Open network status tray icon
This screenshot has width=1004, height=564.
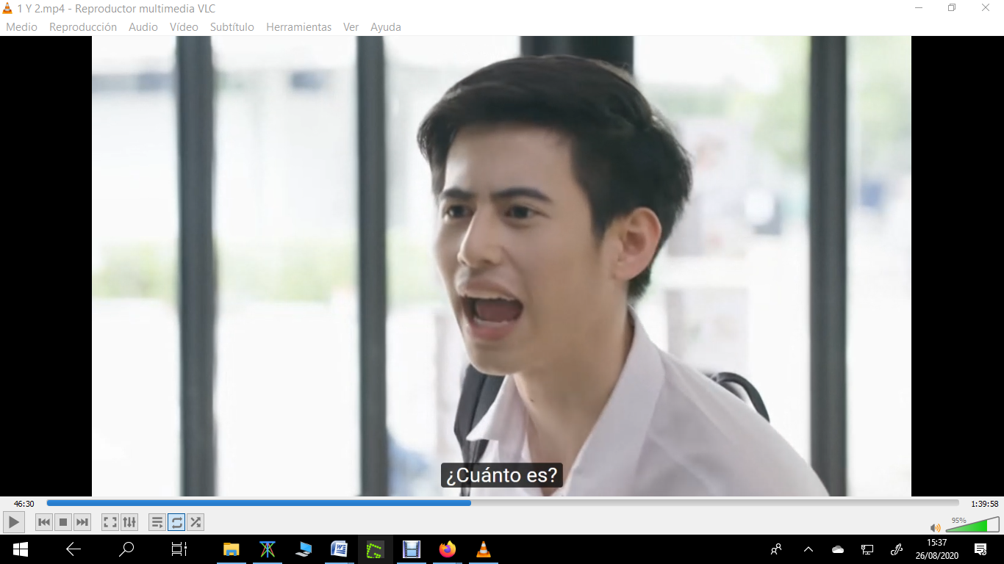click(x=867, y=549)
